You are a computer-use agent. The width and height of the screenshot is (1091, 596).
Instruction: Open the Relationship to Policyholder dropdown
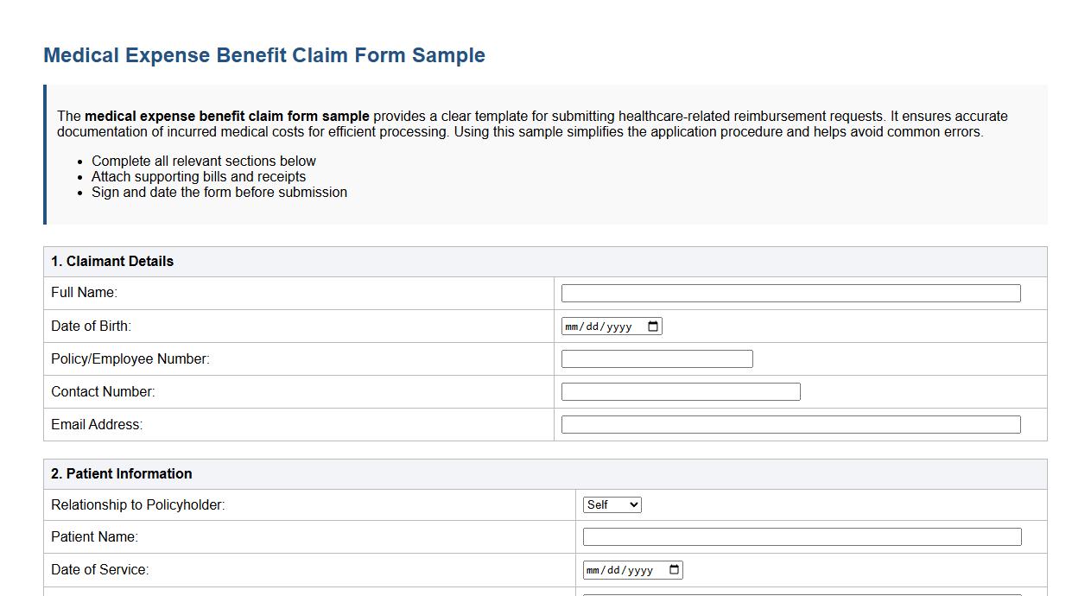[612, 504]
